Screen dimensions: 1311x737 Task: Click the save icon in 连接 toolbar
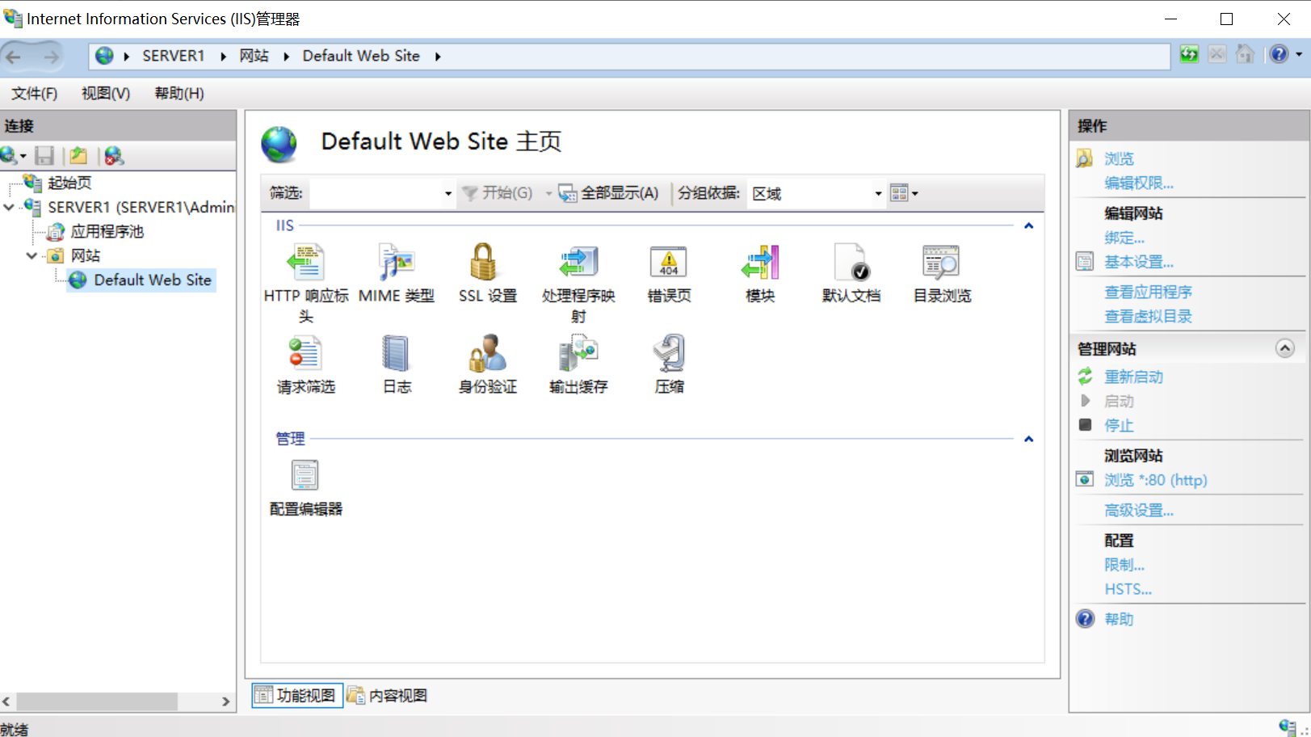pos(44,156)
